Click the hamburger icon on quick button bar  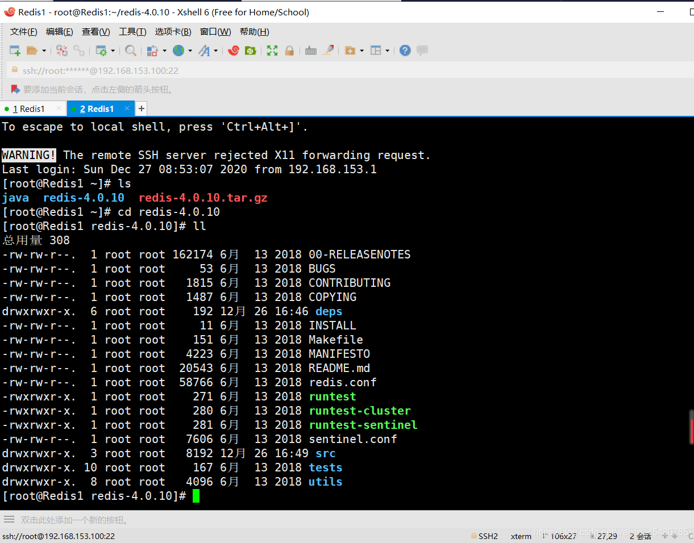click(9, 519)
